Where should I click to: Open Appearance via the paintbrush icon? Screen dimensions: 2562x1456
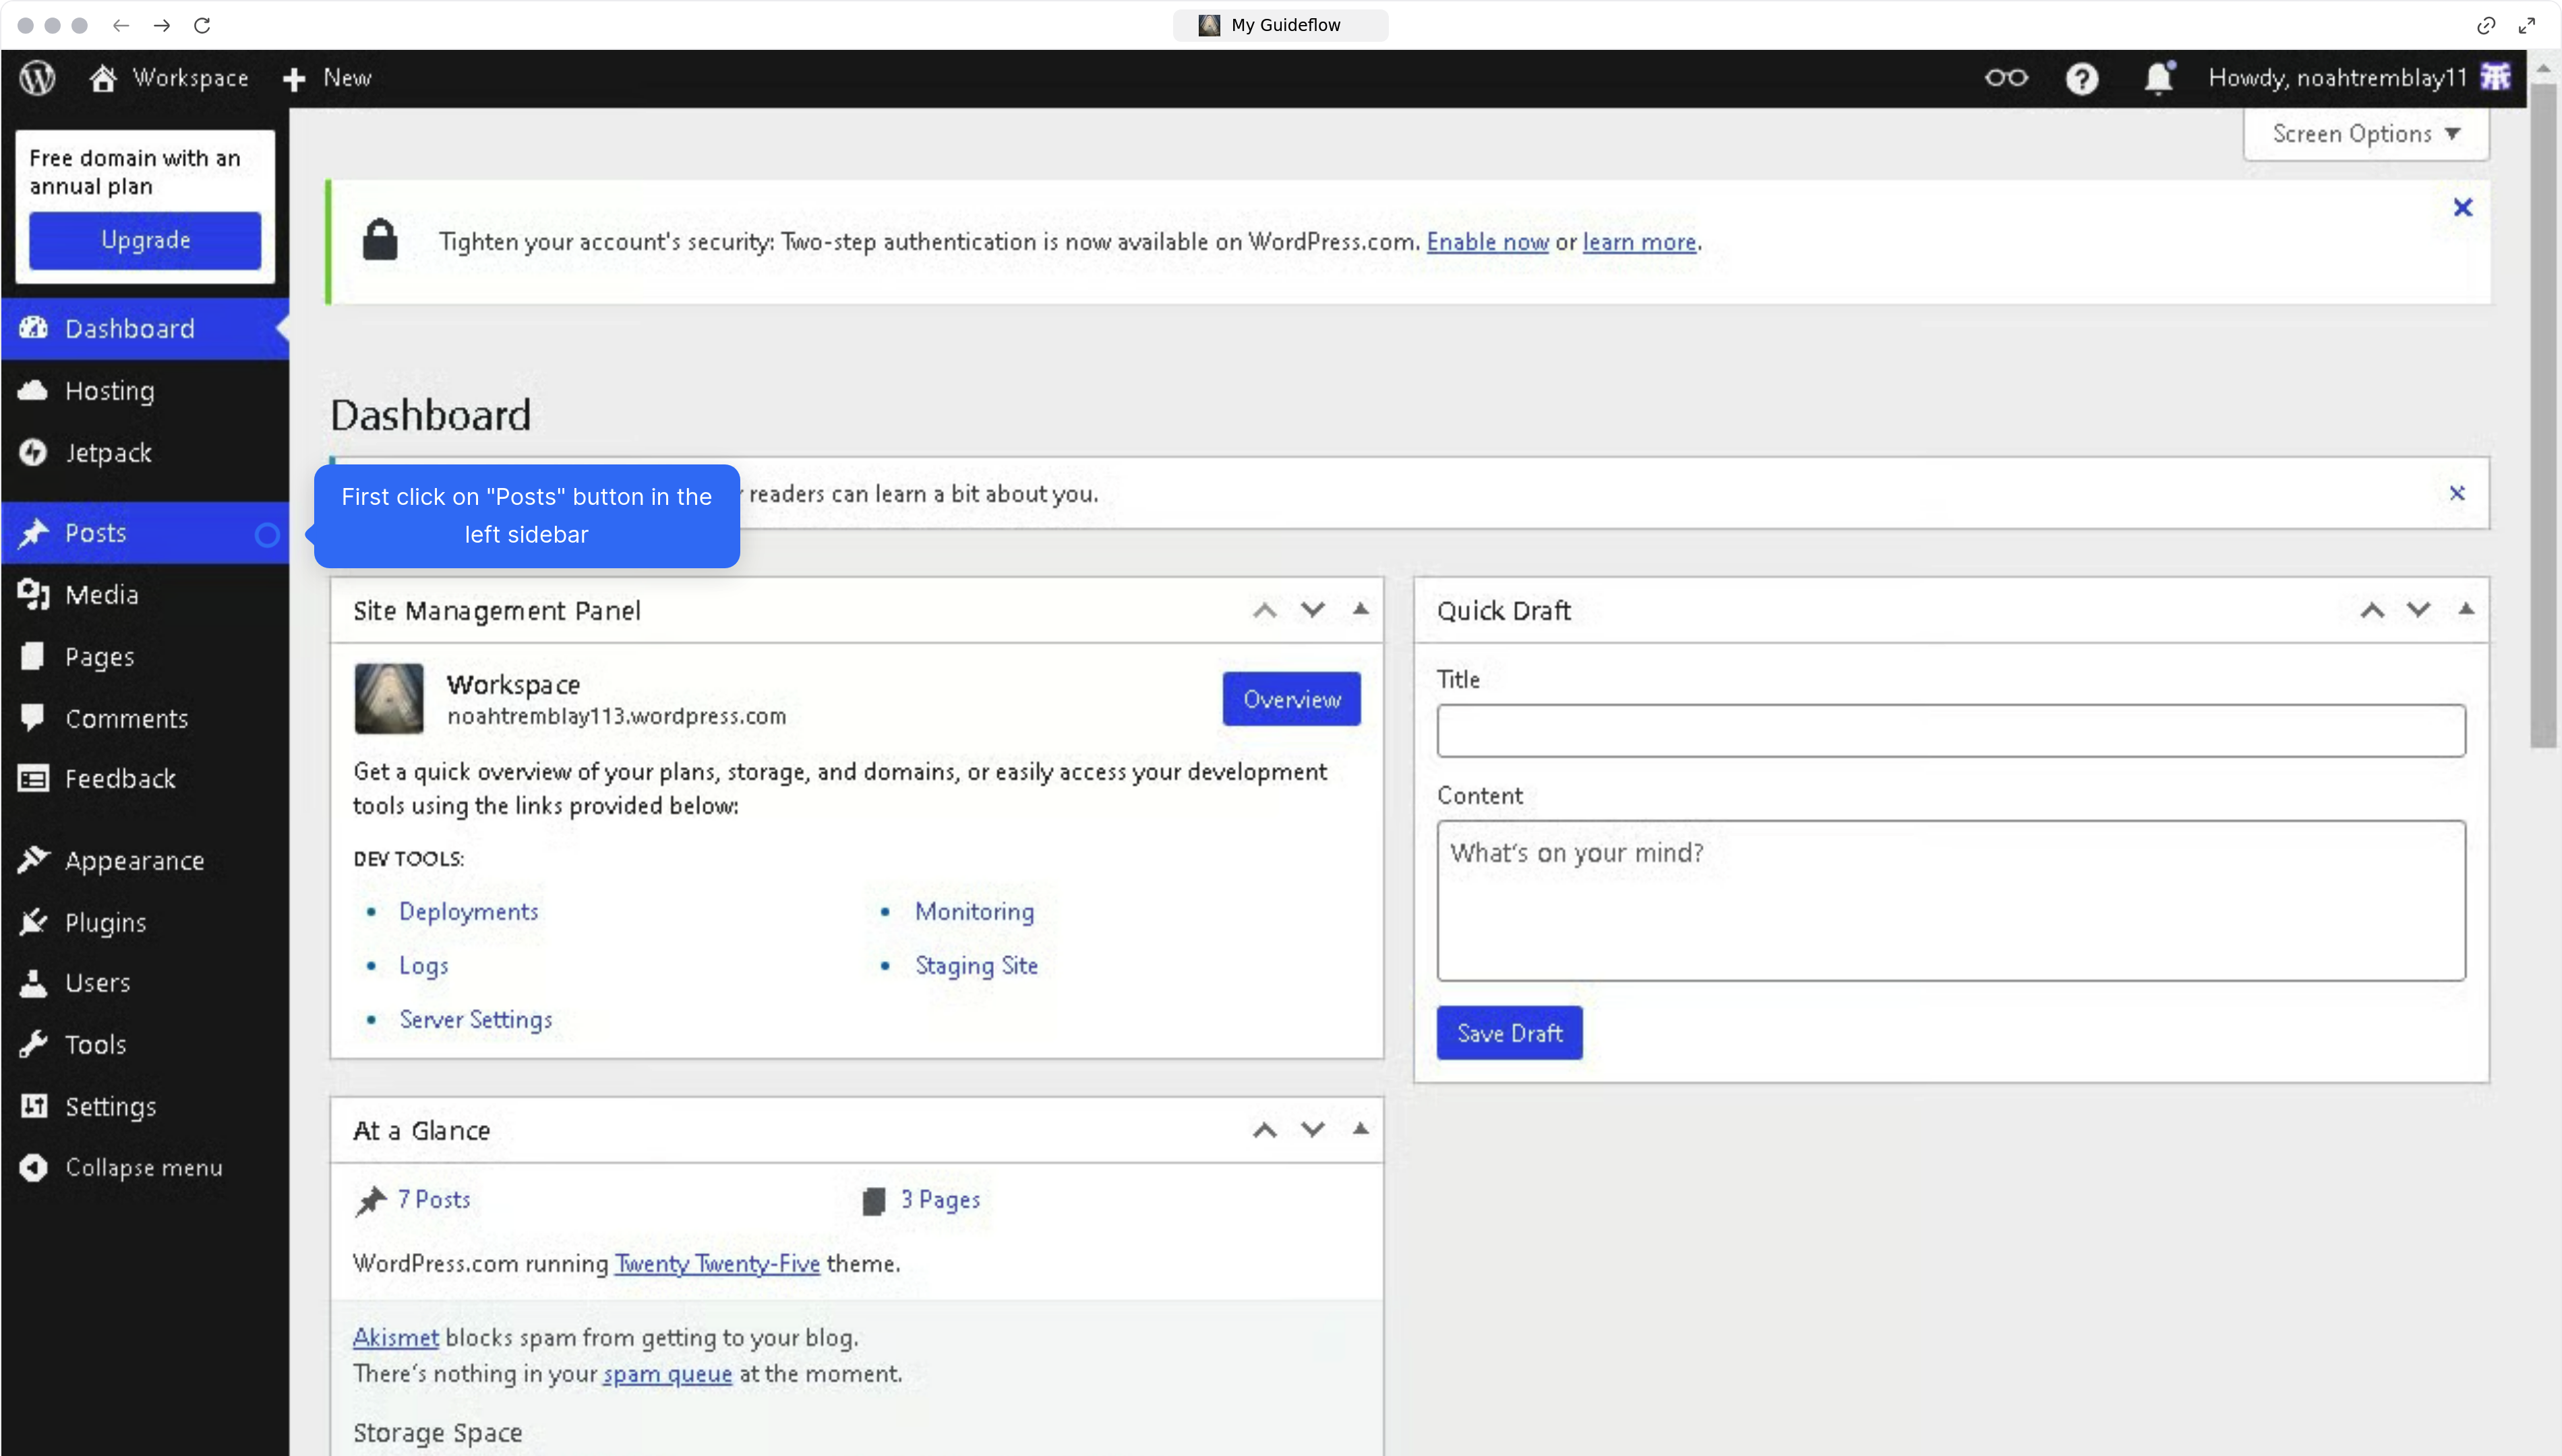(x=33, y=860)
